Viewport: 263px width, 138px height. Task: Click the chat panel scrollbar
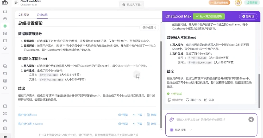click(x=259, y=91)
